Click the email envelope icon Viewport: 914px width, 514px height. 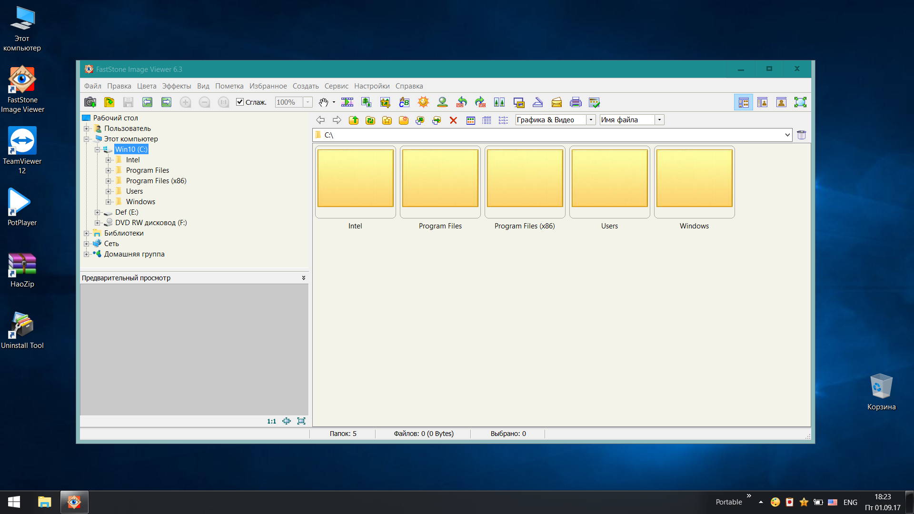tap(556, 102)
